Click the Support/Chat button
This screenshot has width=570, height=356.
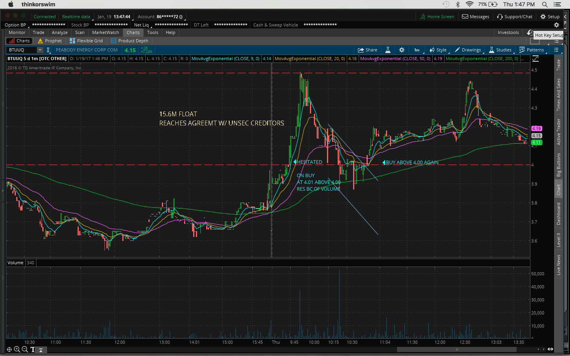click(515, 17)
